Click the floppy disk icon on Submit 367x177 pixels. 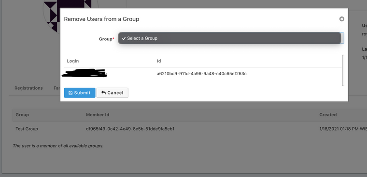point(71,93)
